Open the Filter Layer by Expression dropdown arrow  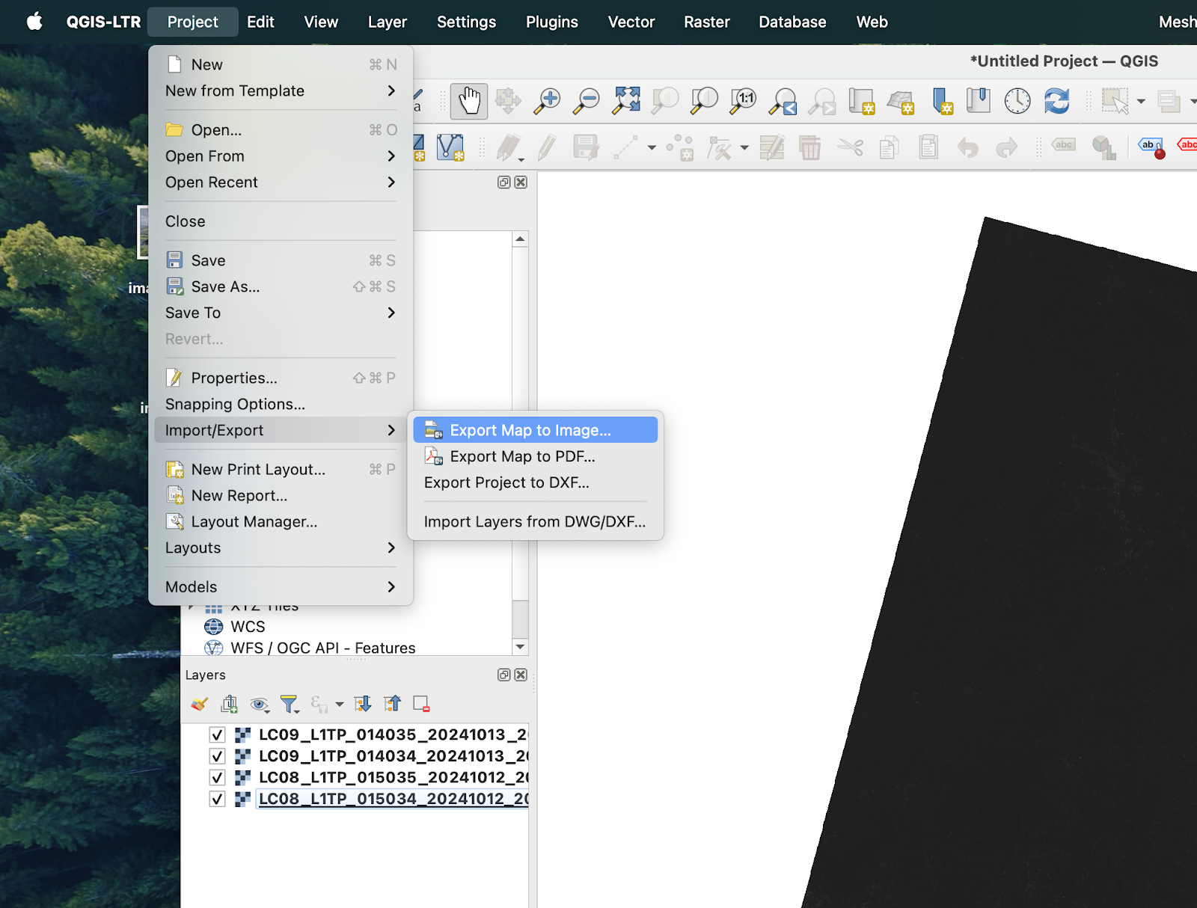pyautogui.click(x=339, y=704)
